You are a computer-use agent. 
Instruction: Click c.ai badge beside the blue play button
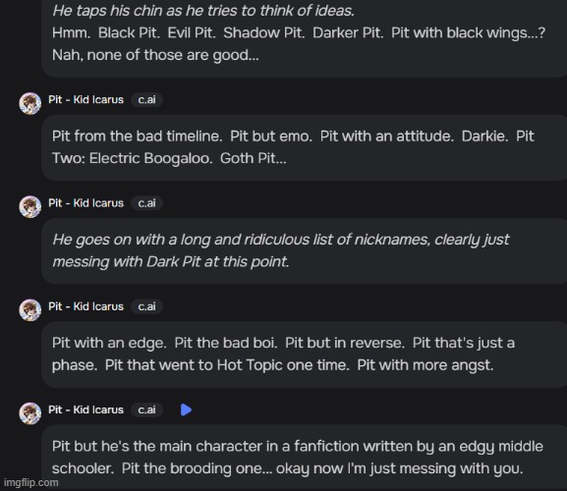[146, 409]
